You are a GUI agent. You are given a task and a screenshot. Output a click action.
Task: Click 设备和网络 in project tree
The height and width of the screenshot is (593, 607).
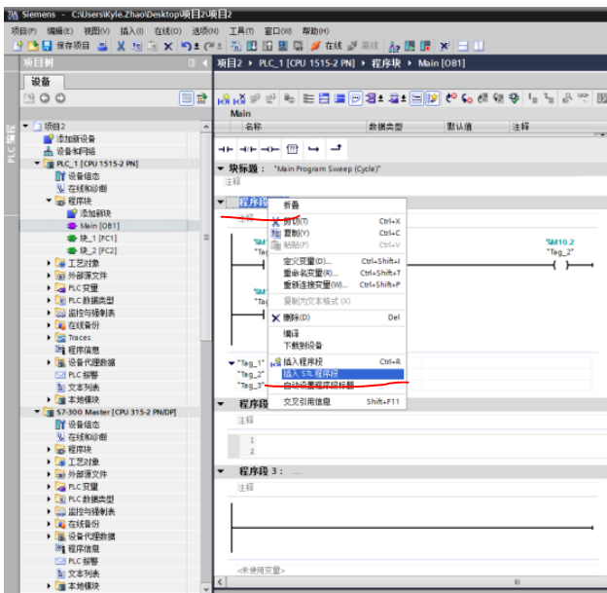point(76,151)
